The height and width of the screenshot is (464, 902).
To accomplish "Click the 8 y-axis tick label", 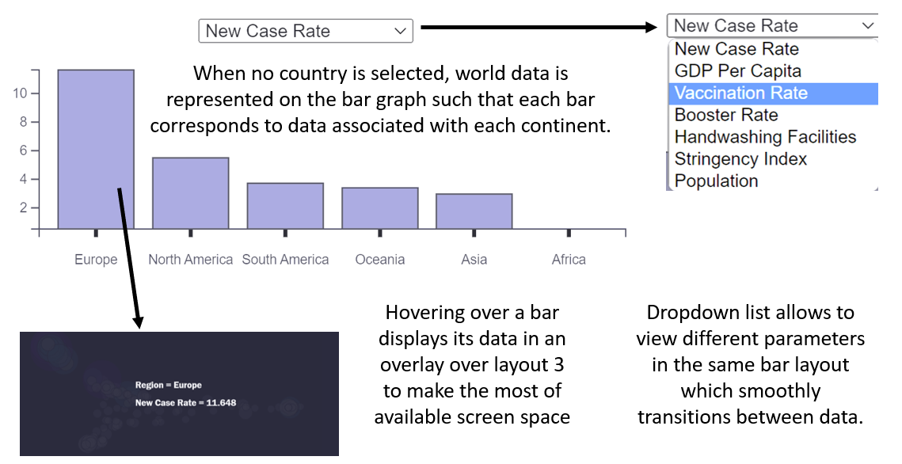I will (x=24, y=122).
